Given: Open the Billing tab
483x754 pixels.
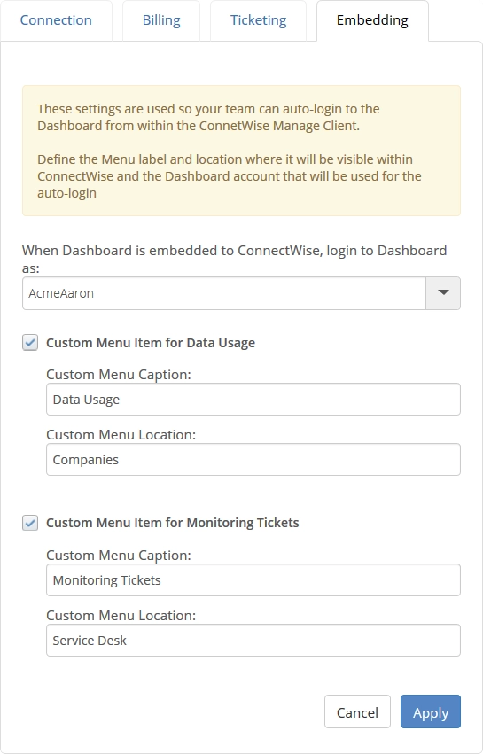Looking at the screenshot, I should (161, 20).
